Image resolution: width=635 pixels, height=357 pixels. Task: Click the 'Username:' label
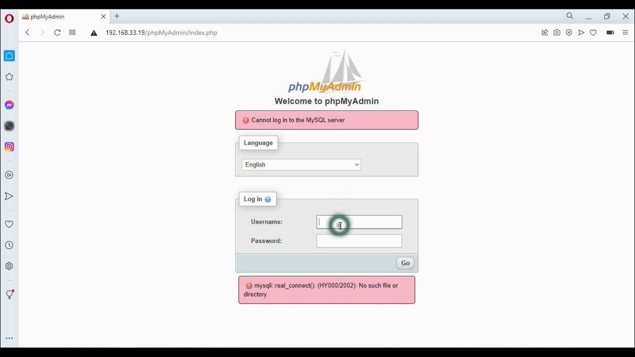[x=267, y=222]
